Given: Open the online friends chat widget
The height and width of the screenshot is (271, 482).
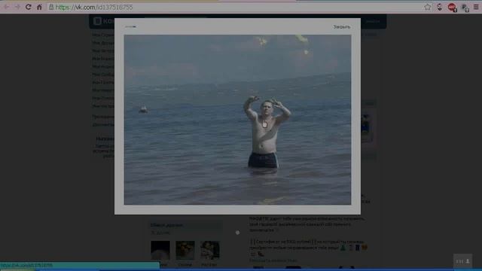Looking at the screenshot, I should tap(463, 261).
